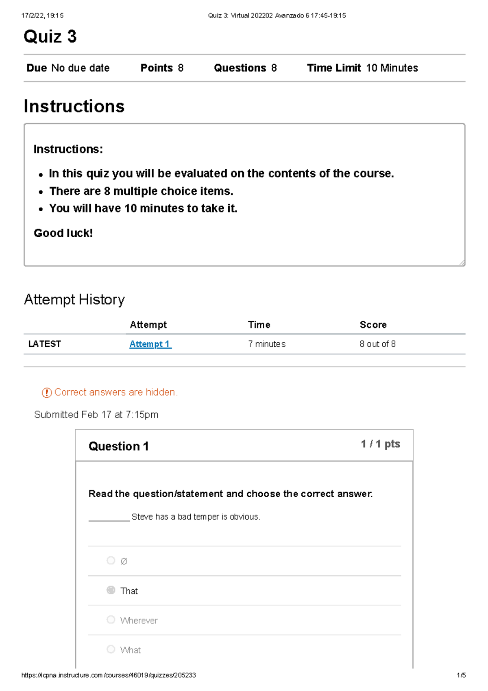Click the orange warning icon beside hidden answers notice
Image resolution: width=488 pixels, height=691 pixels.
[47, 392]
